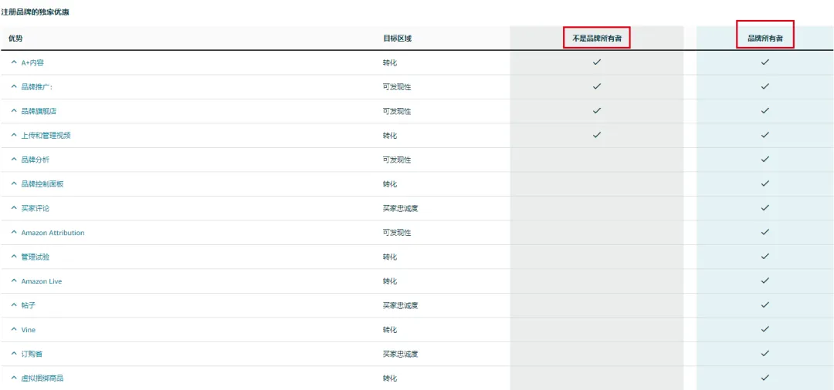This screenshot has width=834, height=390.
Task: Click A+内容 checkmark under 不是品牌所有者
Action: [597, 62]
